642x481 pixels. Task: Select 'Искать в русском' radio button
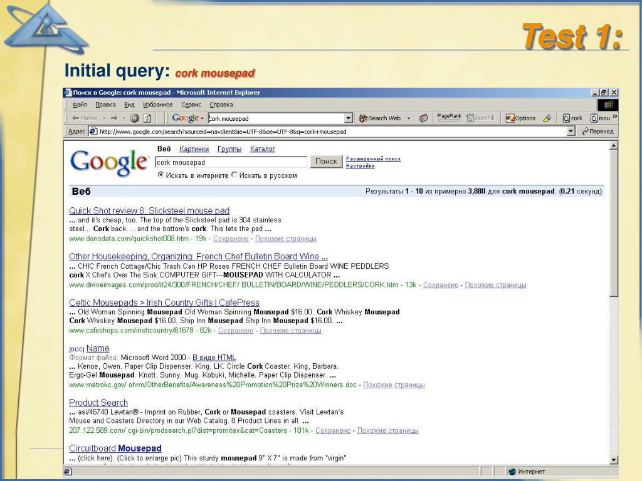(234, 175)
